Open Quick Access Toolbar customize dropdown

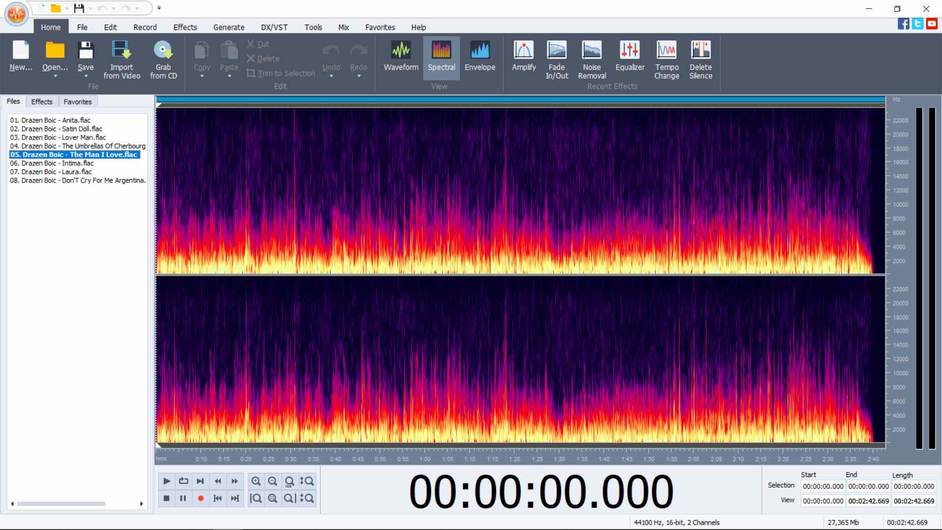(159, 8)
